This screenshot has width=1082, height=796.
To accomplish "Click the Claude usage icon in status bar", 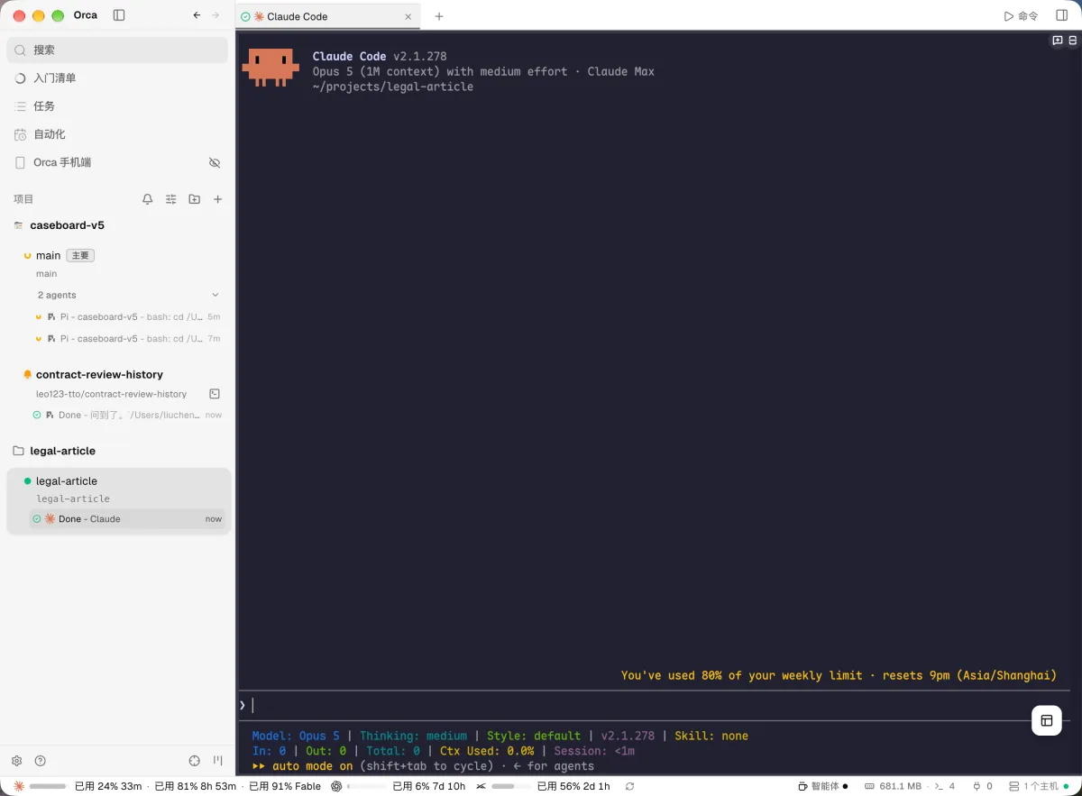I will [19, 786].
